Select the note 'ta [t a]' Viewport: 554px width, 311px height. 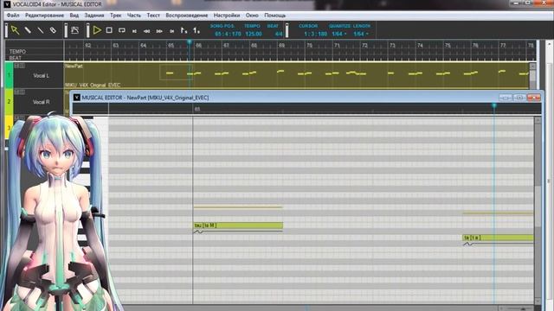pyautogui.click(x=498, y=238)
